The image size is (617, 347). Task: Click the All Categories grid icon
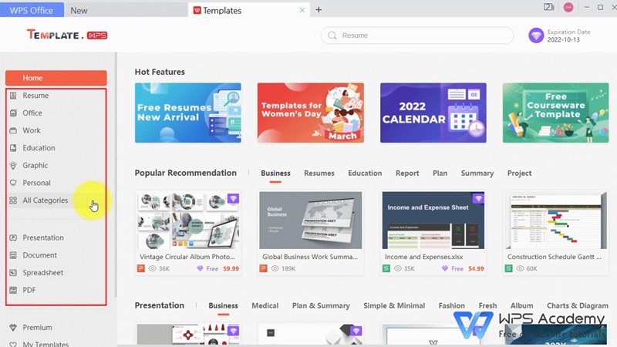pos(13,200)
